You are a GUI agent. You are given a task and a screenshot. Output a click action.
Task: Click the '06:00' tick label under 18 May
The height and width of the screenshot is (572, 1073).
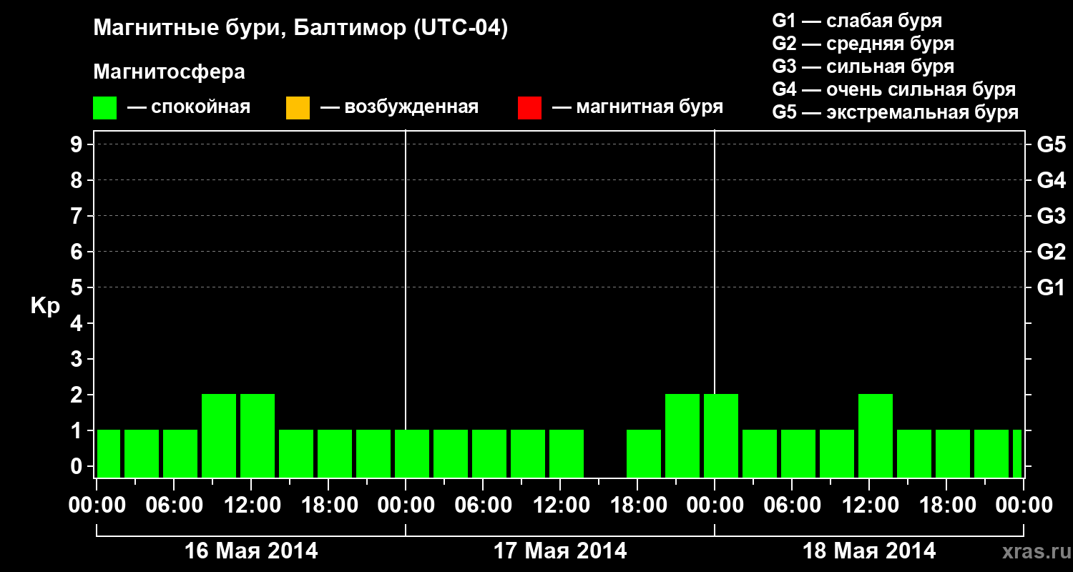[x=792, y=506]
